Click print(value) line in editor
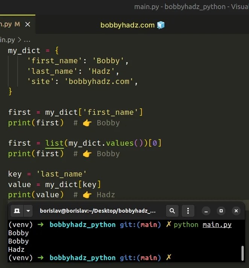The image size is (249, 268). click(x=61, y=195)
